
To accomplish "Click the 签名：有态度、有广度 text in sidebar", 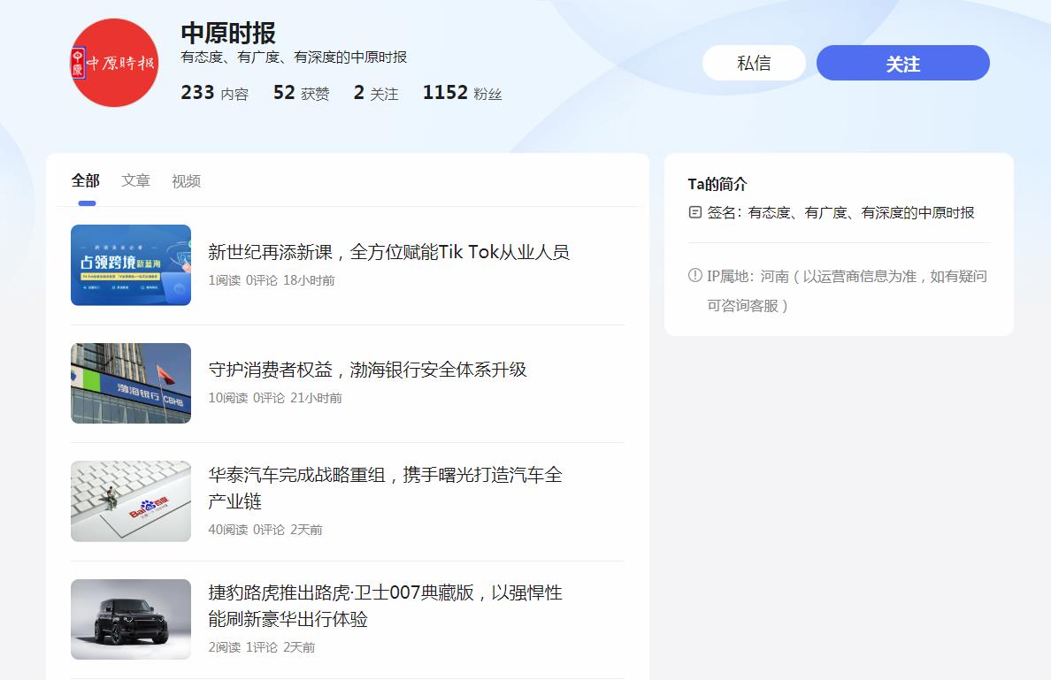I will click(x=841, y=212).
